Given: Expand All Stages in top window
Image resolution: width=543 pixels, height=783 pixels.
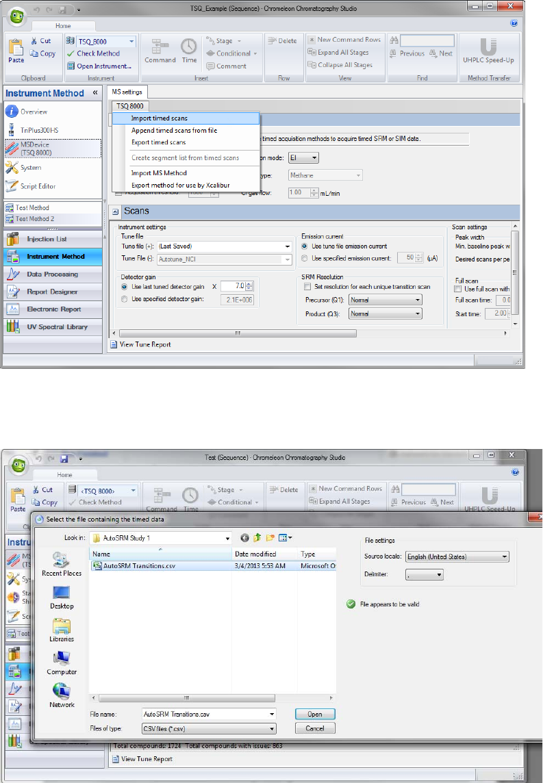Looking at the screenshot, I should 338,53.
